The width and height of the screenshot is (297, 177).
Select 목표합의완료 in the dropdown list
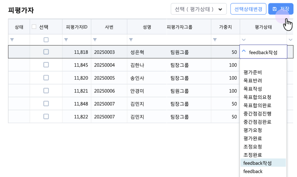pos(257,105)
